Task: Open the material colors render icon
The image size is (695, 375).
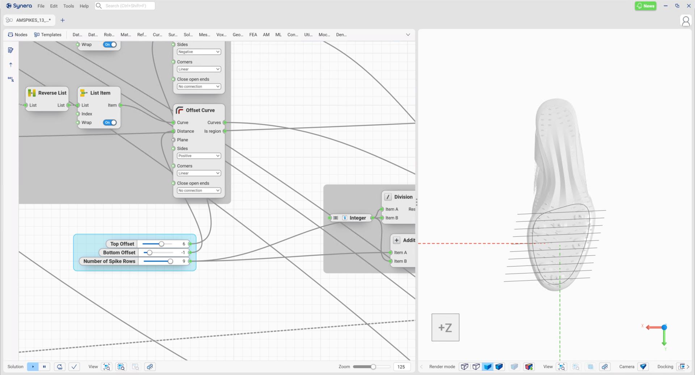Action: click(x=528, y=367)
